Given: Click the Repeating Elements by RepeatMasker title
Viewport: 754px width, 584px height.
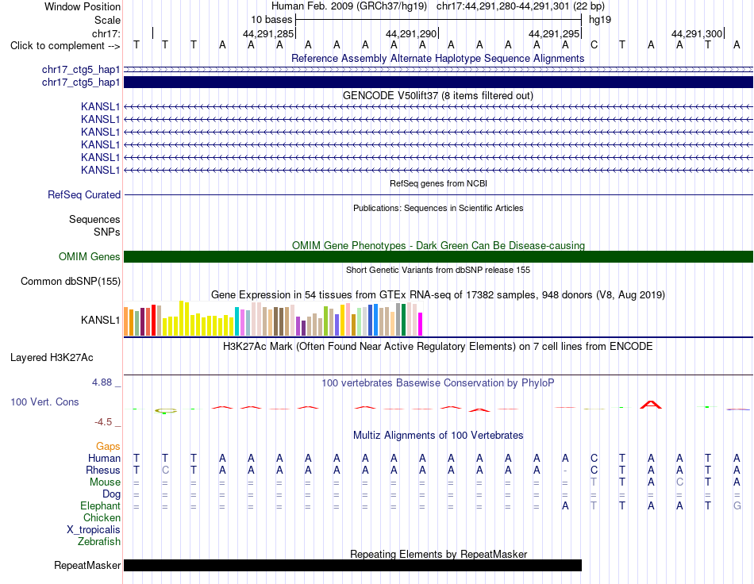Looking at the screenshot, I should point(438,554).
